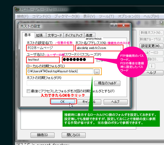Click the 接続(S) button
164x145 pixels.
(x=42, y=135)
